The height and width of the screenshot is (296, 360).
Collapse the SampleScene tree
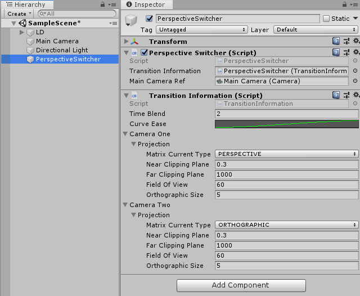click(13, 23)
